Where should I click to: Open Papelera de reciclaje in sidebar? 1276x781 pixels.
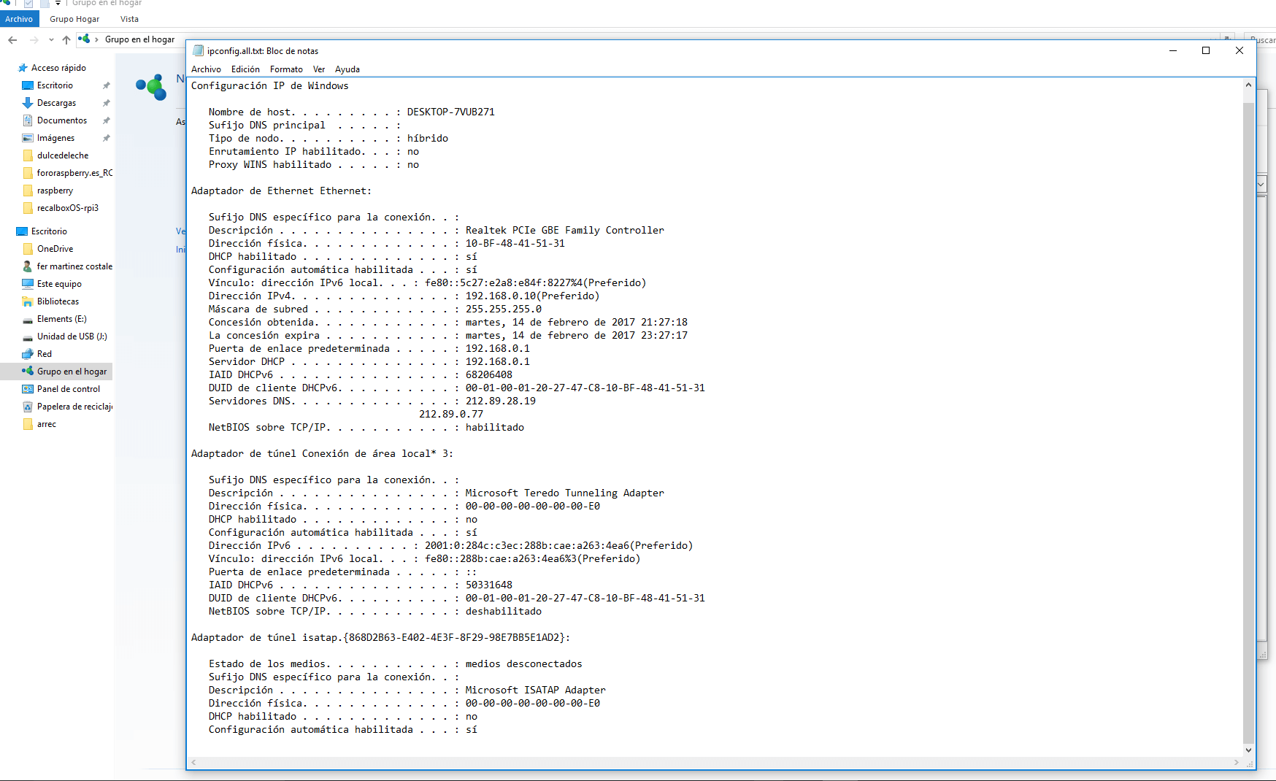[74, 407]
